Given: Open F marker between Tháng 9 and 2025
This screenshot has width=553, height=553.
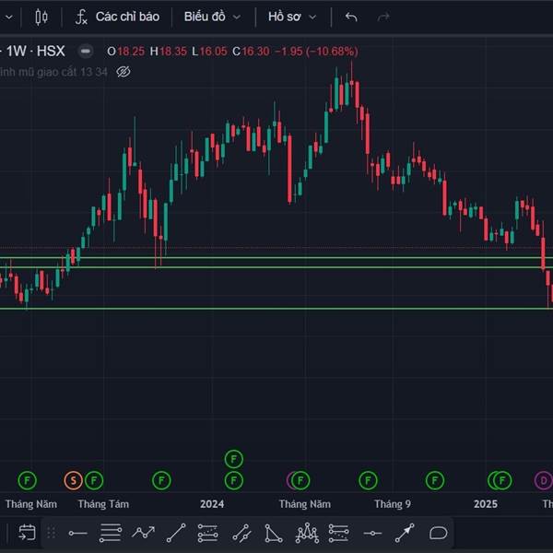Looking at the screenshot, I should click(x=435, y=480).
